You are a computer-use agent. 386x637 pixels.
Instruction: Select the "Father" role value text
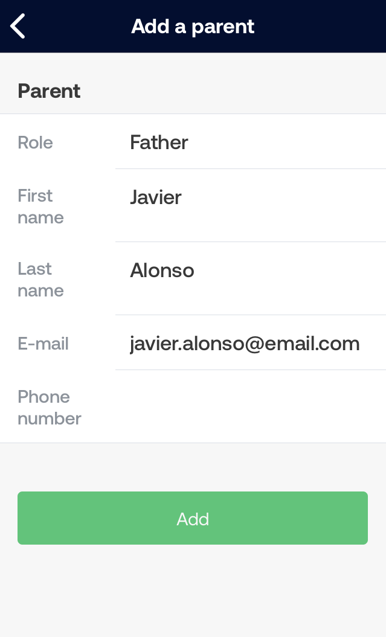(159, 142)
